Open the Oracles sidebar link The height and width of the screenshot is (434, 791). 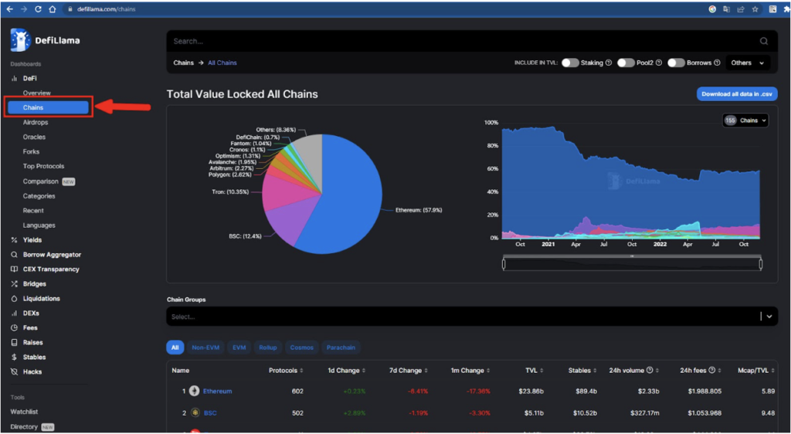[x=34, y=137]
